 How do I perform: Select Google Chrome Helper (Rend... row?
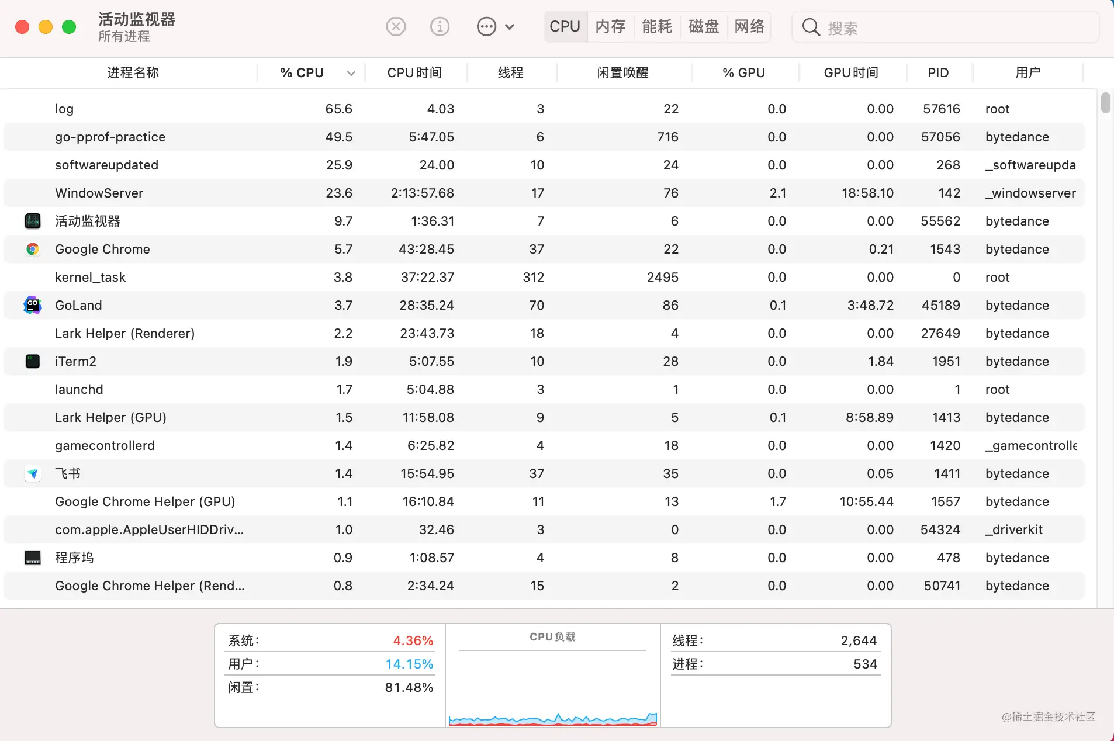[544, 586]
